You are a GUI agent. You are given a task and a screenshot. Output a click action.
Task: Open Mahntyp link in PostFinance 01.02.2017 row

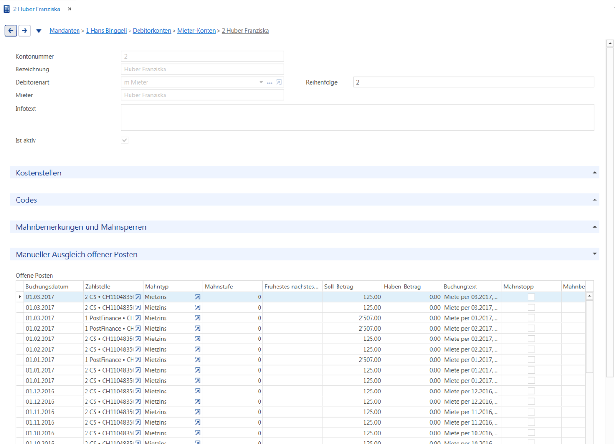(198, 329)
